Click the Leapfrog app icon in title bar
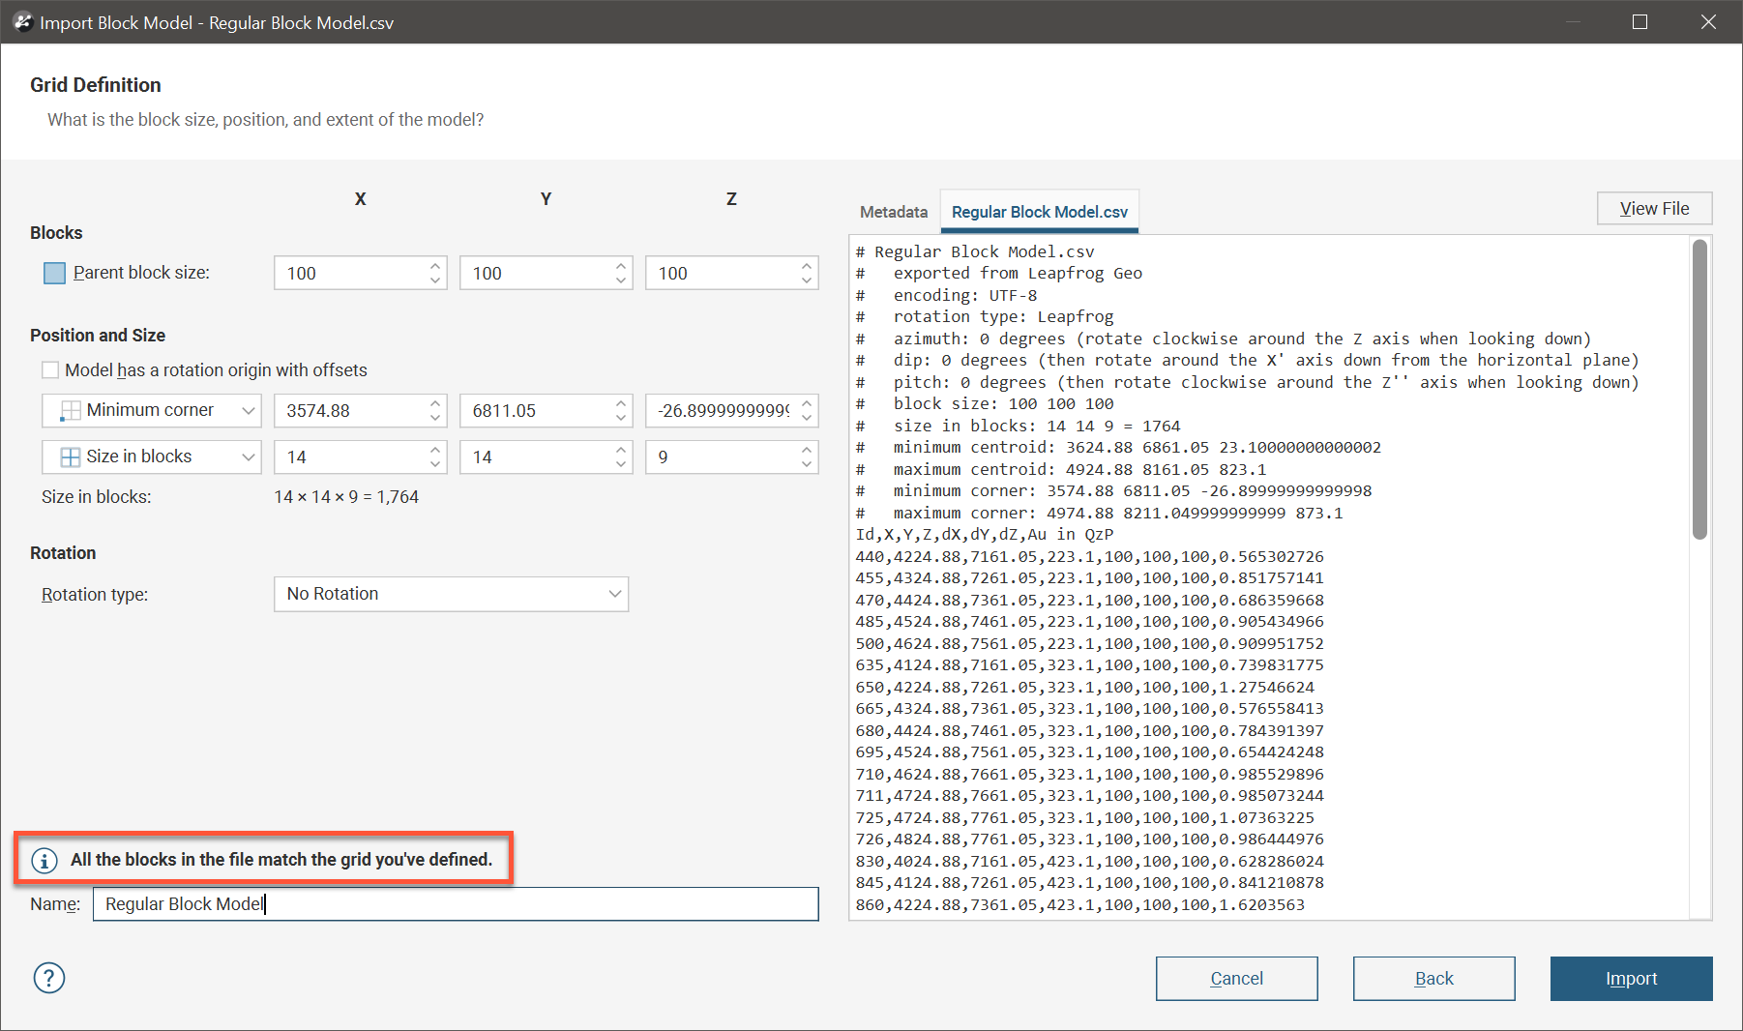The width and height of the screenshot is (1743, 1031). (22, 22)
